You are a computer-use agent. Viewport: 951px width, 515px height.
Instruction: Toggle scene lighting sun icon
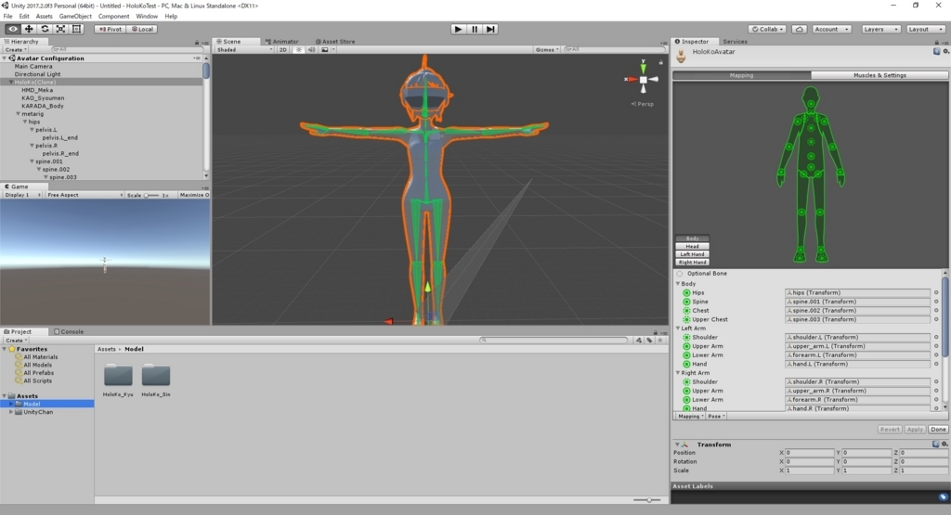coord(298,50)
